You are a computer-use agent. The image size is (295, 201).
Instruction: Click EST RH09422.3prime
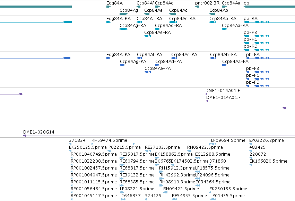click(x=181, y=189)
